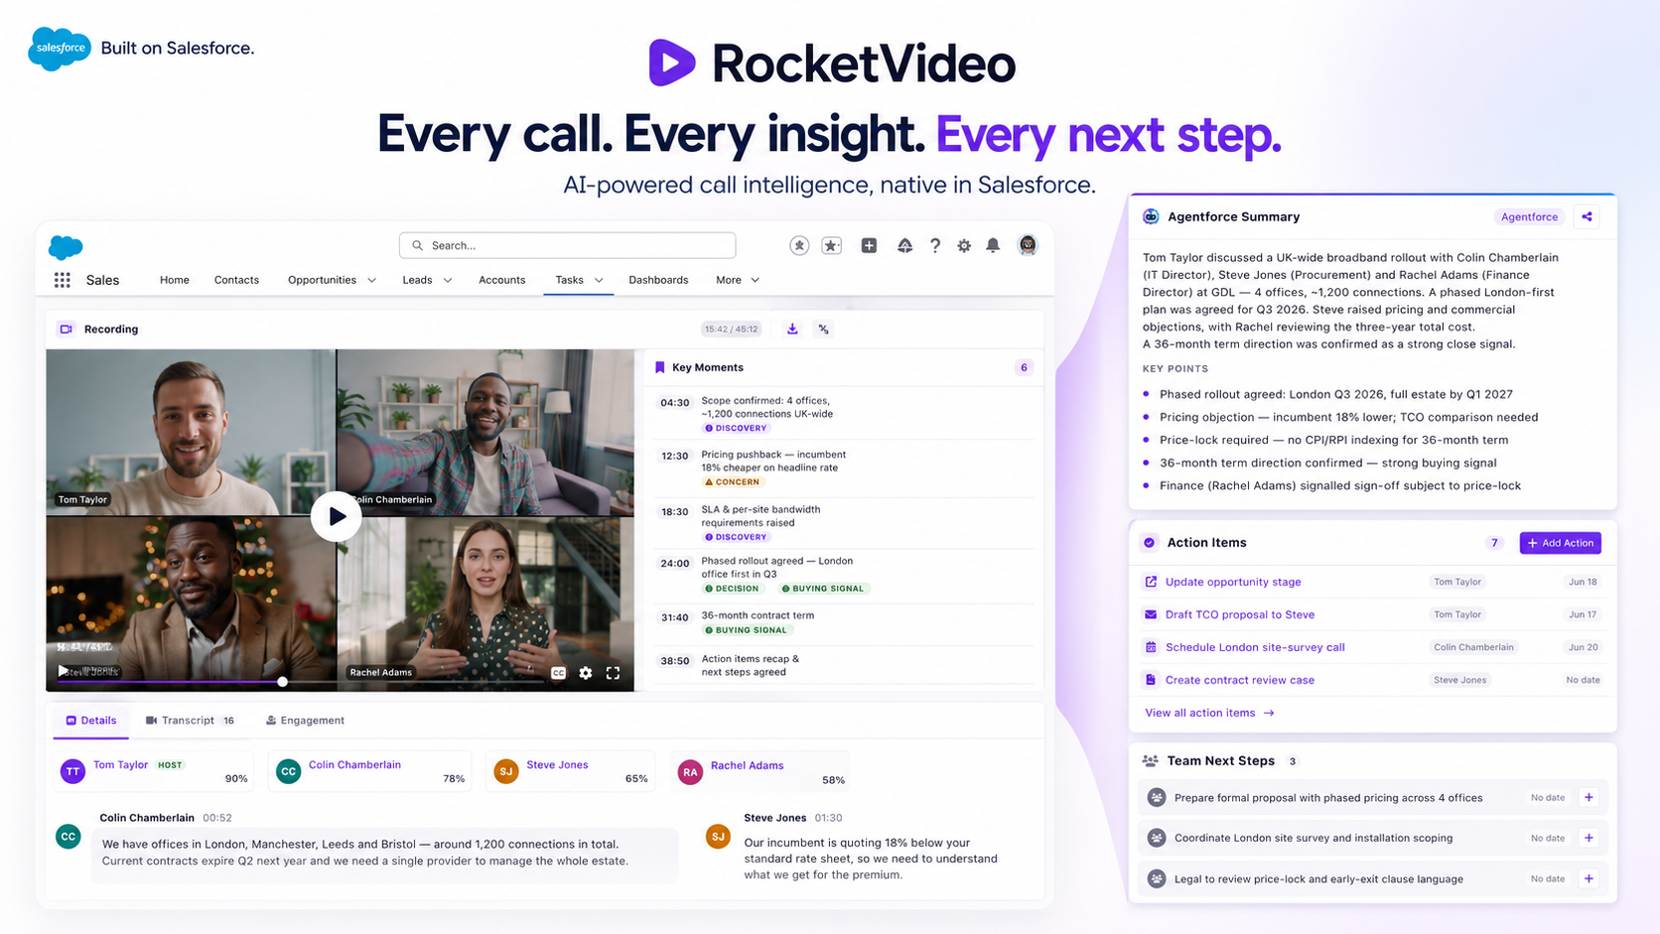Click the Key Moments count badge 6
The height and width of the screenshot is (934, 1660).
1024,367
